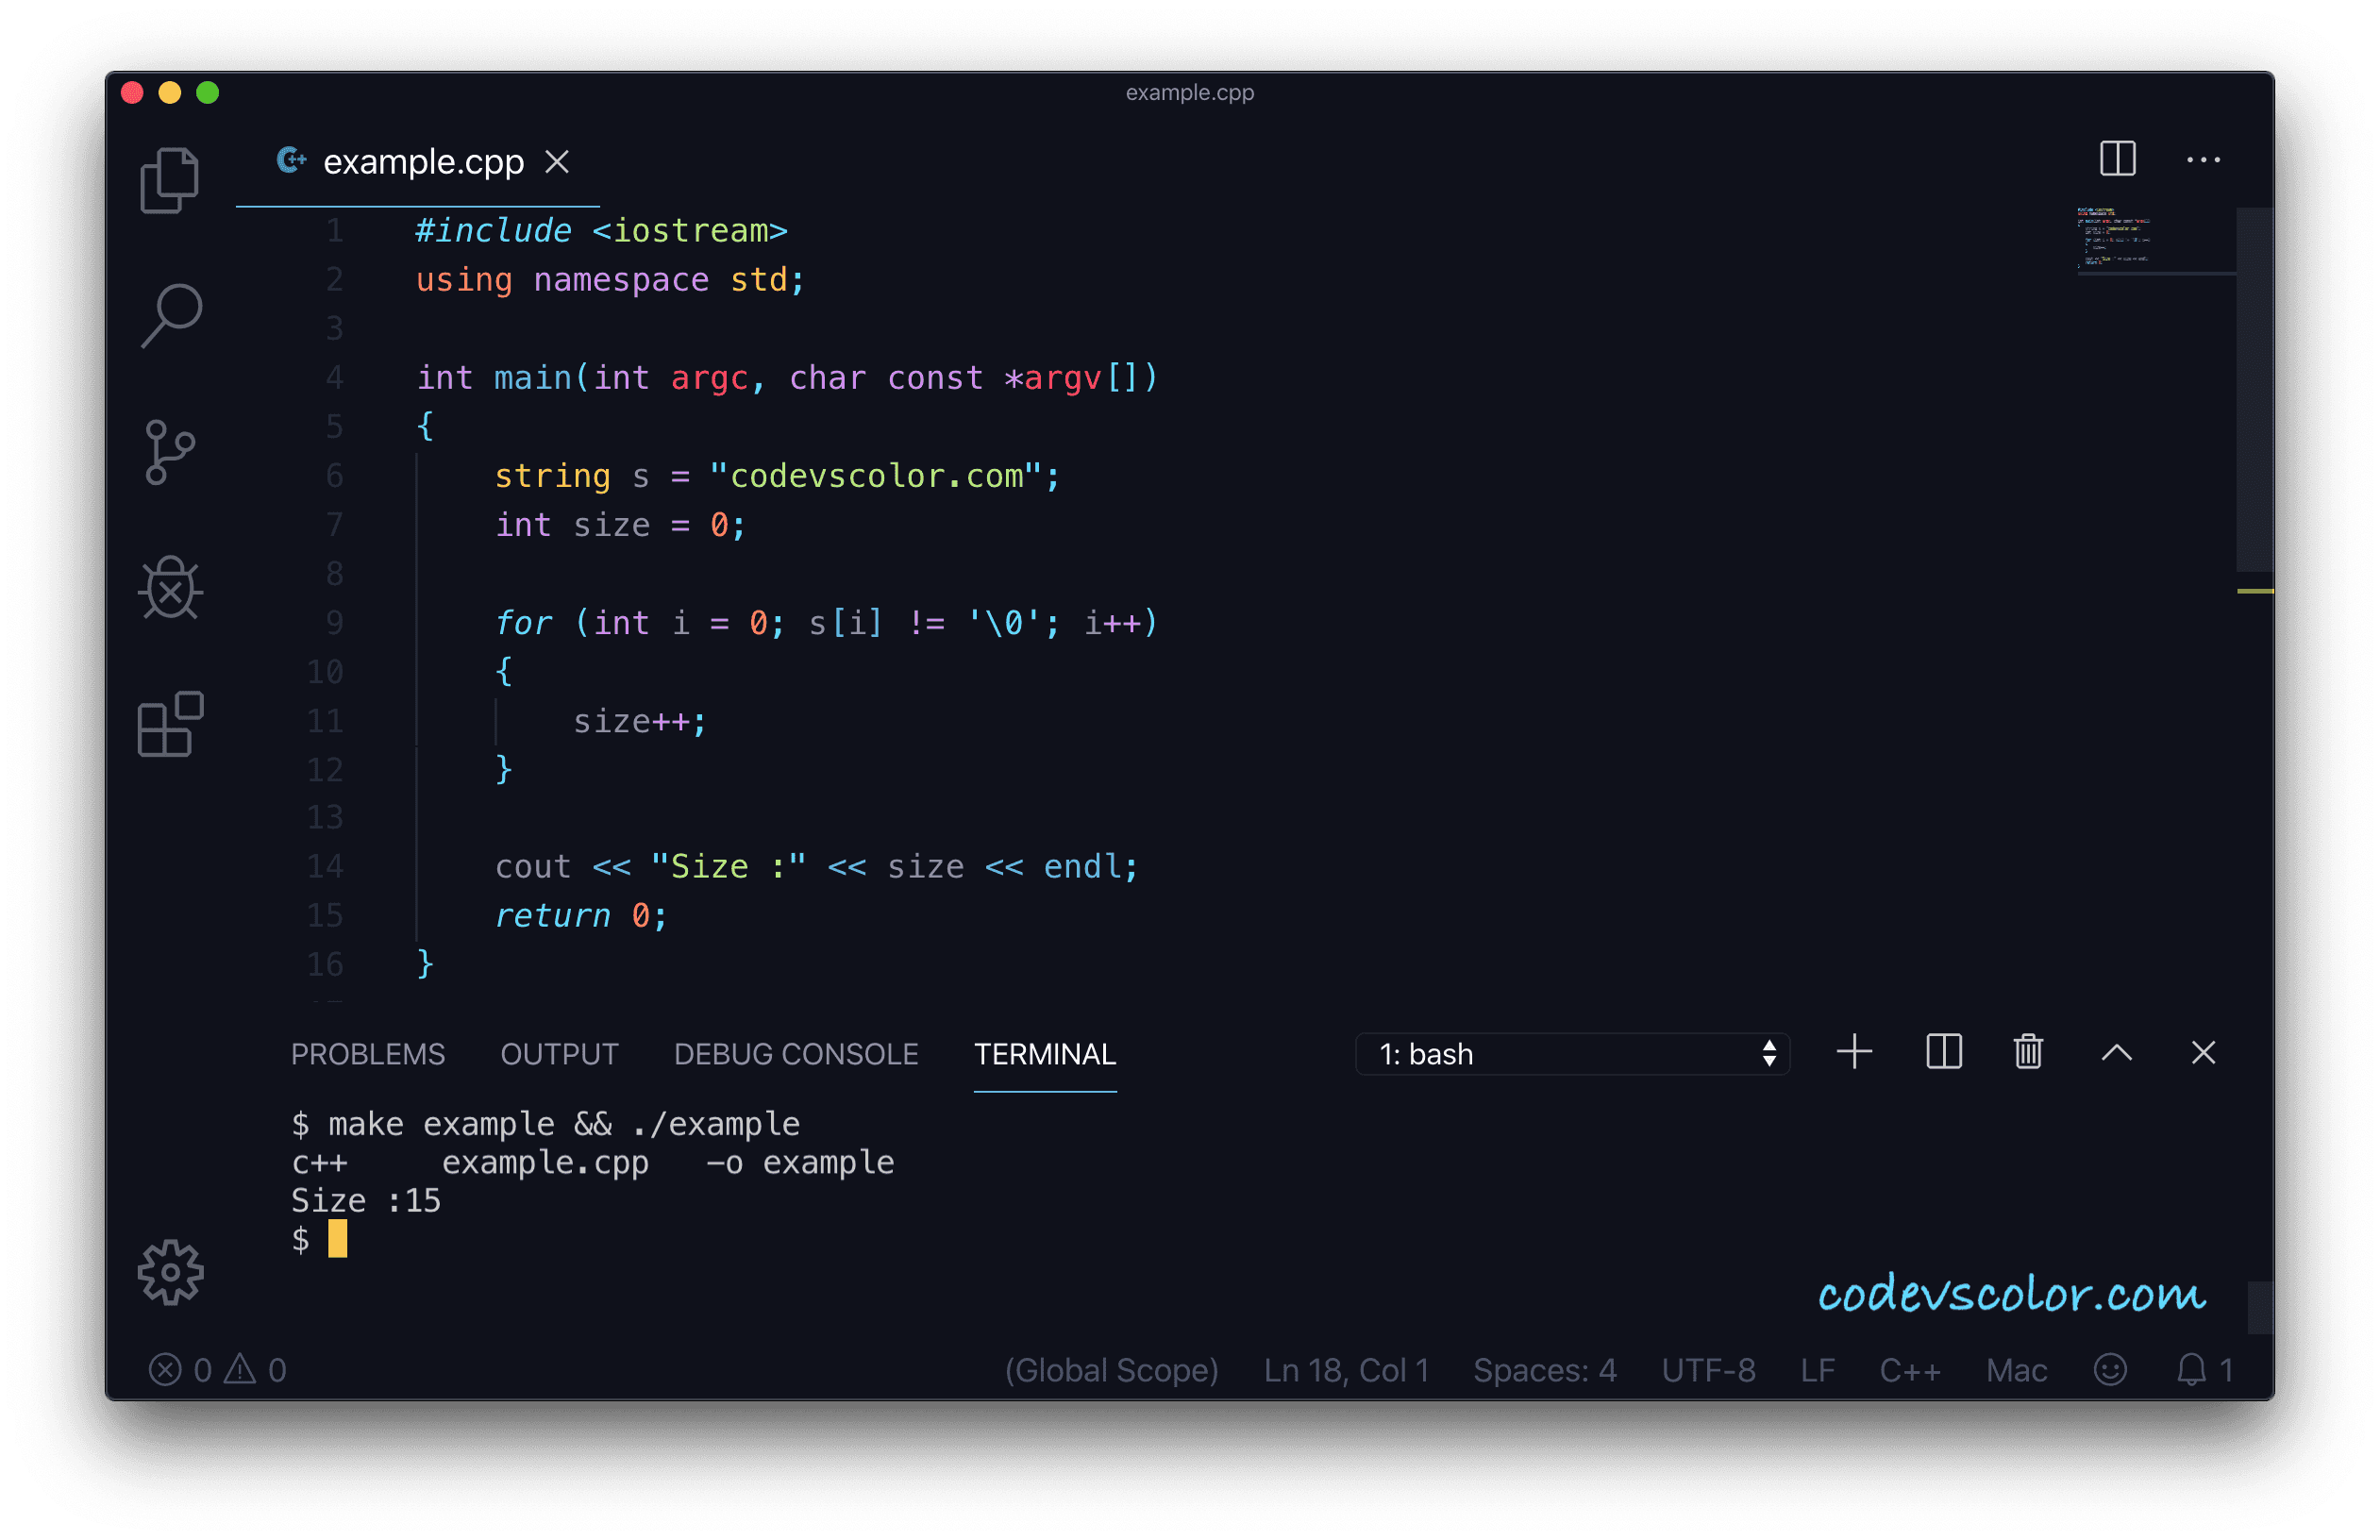Open the editor More Actions ellipsis
The image size is (2380, 1540).
(x=2202, y=160)
